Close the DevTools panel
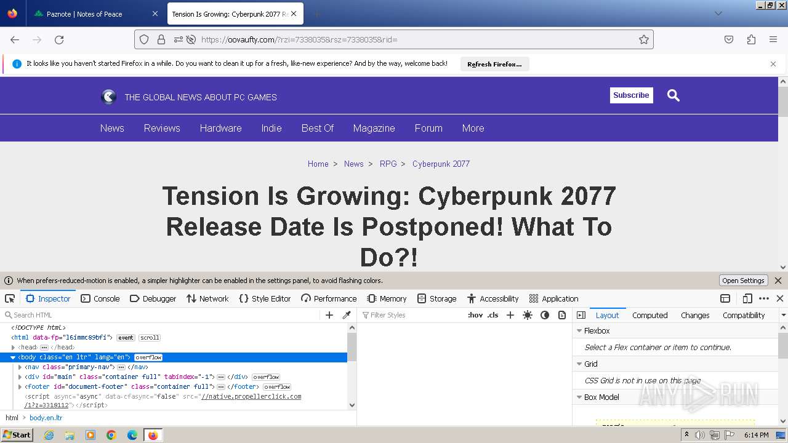This screenshot has width=788, height=443. click(780, 298)
